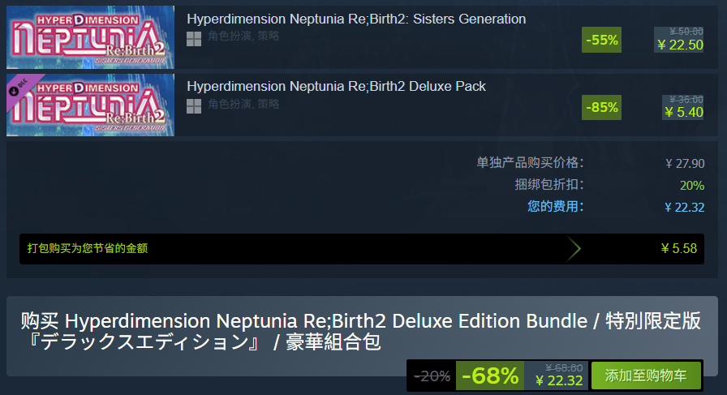
Task: Click the Deluxe Edition Bundle purchase heading
Action: pyautogui.click(x=361, y=331)
